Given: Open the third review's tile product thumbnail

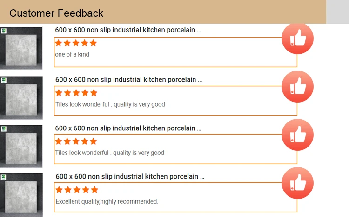Looking at the screenshot, I should pos(21,146).
